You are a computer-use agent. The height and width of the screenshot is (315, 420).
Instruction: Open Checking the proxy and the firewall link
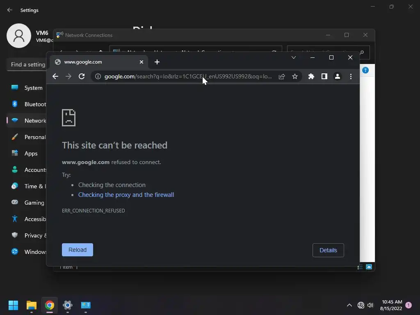click(126, 195)
